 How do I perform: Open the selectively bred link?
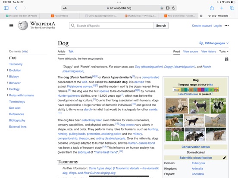pyautogui.click(x=92, y=120)
